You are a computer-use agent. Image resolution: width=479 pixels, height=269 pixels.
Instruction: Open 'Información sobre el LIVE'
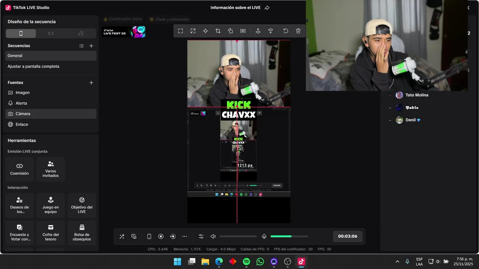pos(235,8)
